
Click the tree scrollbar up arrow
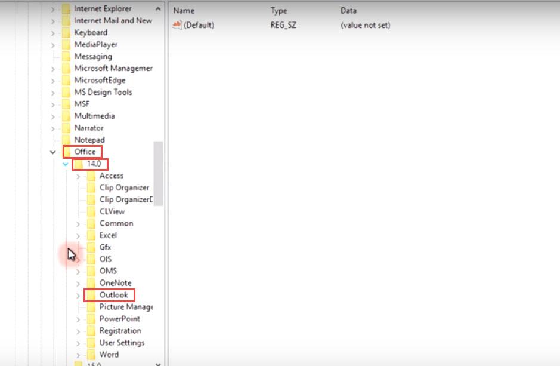click(x=158, y=8)
